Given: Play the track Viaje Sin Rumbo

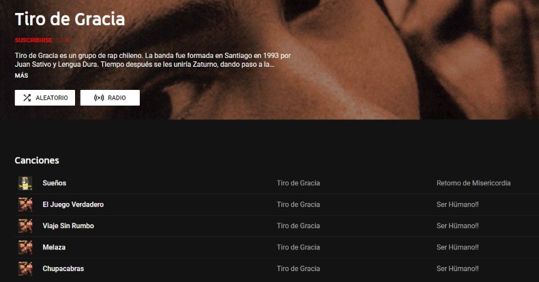Looking at the screenshot, I should click(x=68, y=225).
